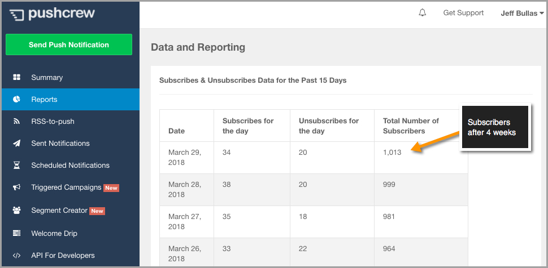Image resolution: width=548 pixels, height=268 pixels.
Task: Click the Summary grid icon
Action: coord(16,77)
